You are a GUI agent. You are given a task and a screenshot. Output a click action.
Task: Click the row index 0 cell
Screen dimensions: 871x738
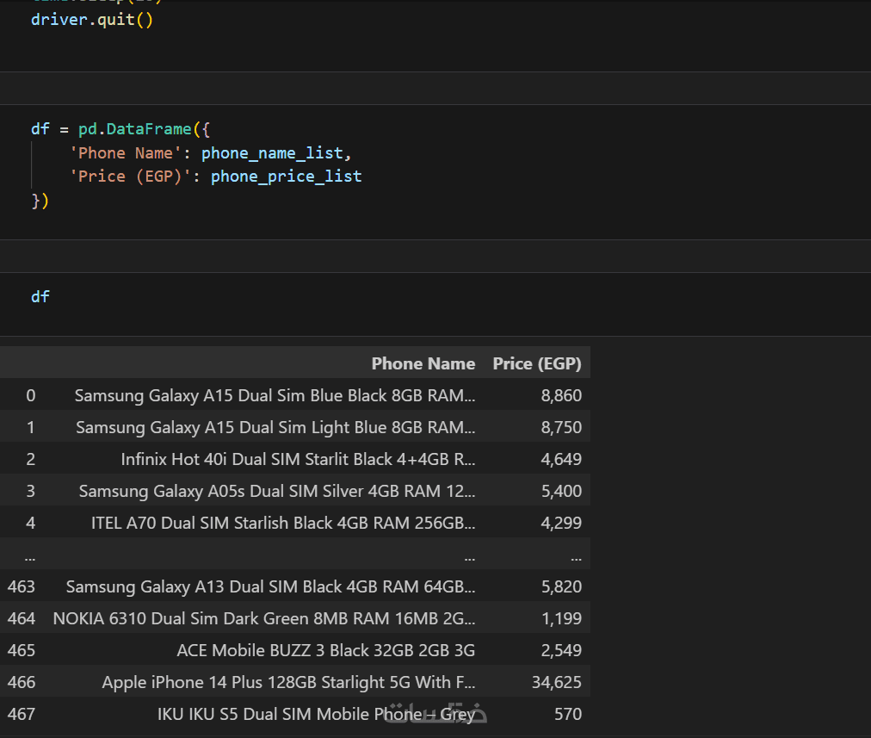pyautogui.click(x=31, y=396)
